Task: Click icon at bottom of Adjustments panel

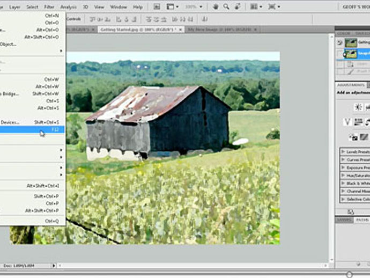Action: 351,212
